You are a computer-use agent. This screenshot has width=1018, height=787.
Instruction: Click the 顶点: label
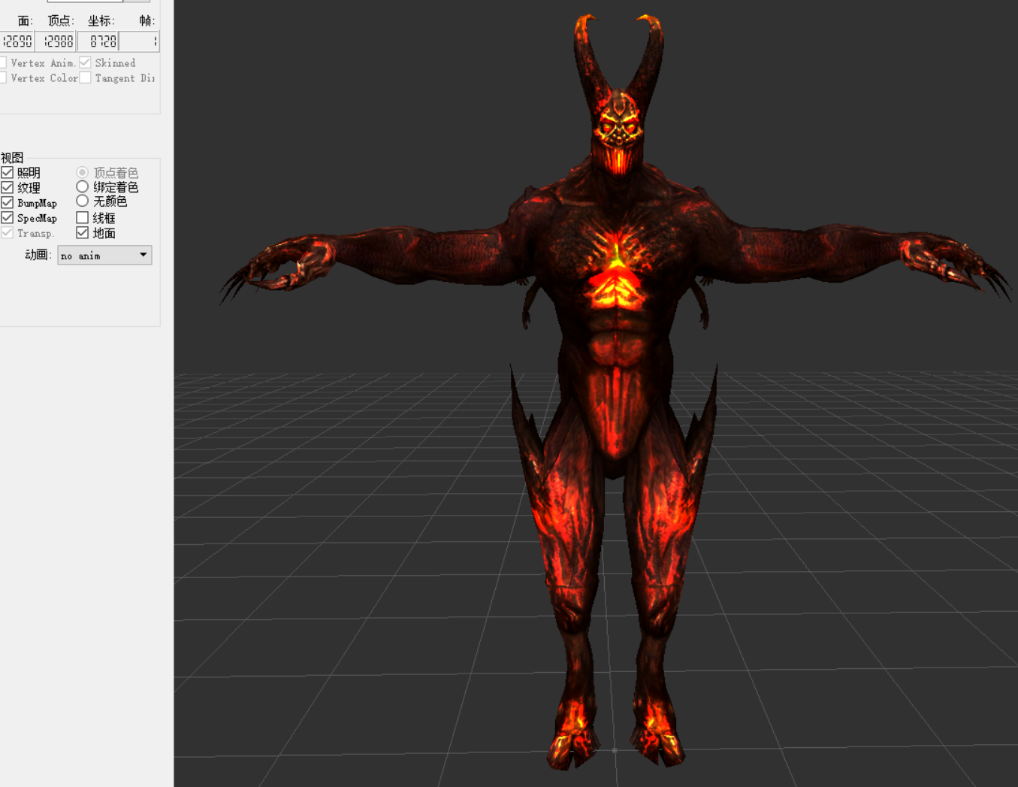point(62,21)
